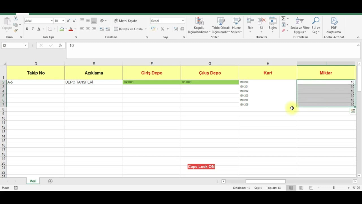Screen dimensions: 362x204
Task: Click Metni Kaydır wrap text button
Action: point(126,21)
